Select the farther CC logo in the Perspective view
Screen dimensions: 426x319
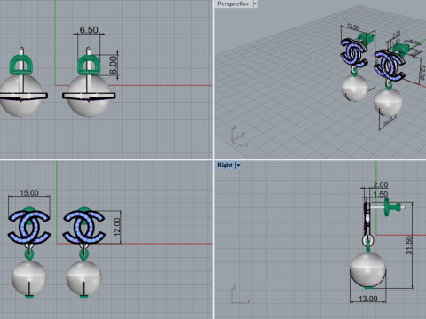354,52
